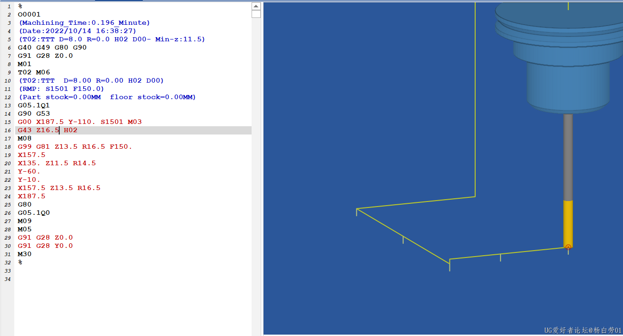This screenshot has height=336, width=623.
Task: Click the M30 program end line
Action: (25, 254)
